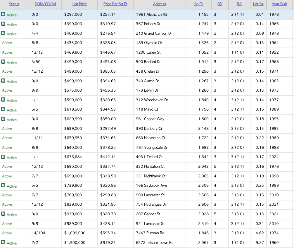Screen dimensions: 294x248
Task: Click the 4.62 lot size cell
Action: click(x=260, y=233)
